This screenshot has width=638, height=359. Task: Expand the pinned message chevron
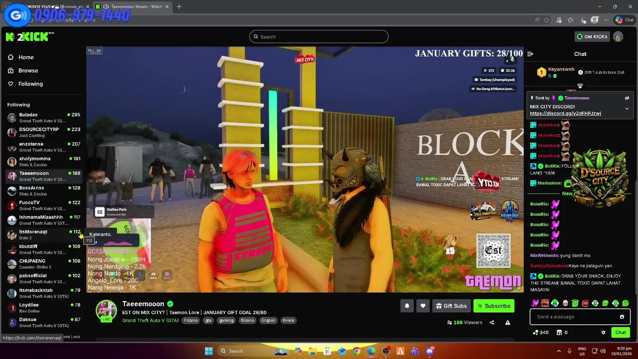(627, 109)
